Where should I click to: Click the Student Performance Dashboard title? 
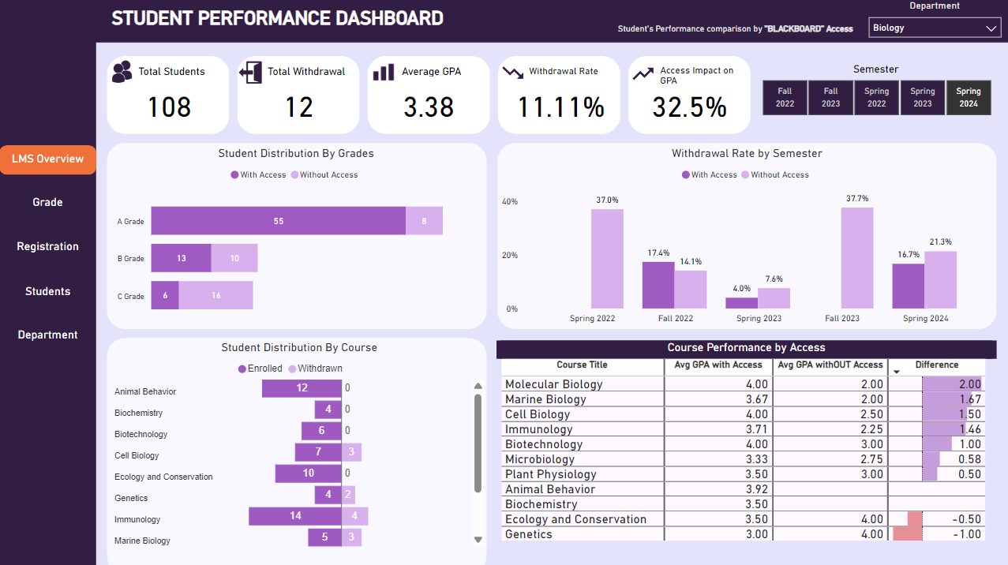(277, 18)
